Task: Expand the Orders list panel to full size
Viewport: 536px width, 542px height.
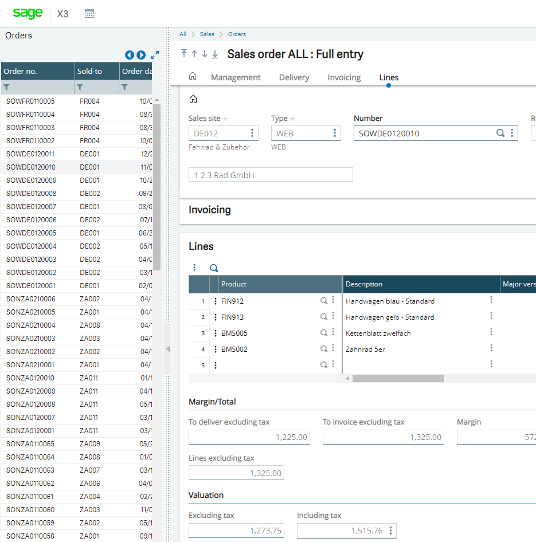Action: (x=155, y=55)
